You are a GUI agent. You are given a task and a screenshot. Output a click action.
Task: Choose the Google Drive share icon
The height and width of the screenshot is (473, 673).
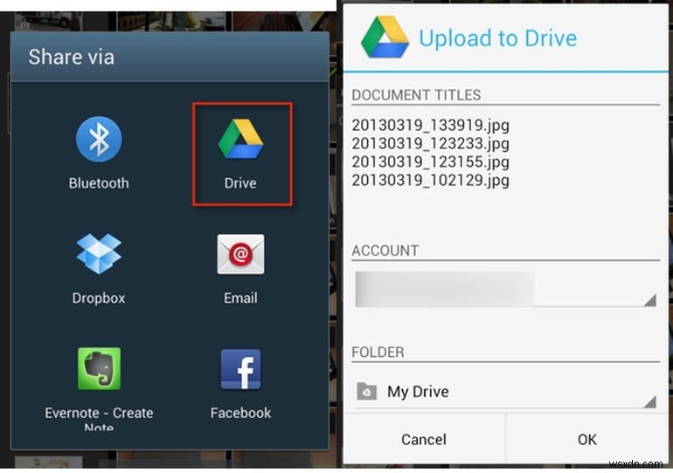point(240,140)
